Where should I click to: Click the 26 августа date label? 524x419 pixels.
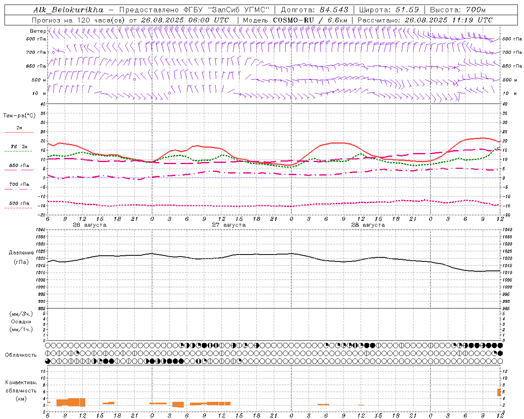coord(90,225)
